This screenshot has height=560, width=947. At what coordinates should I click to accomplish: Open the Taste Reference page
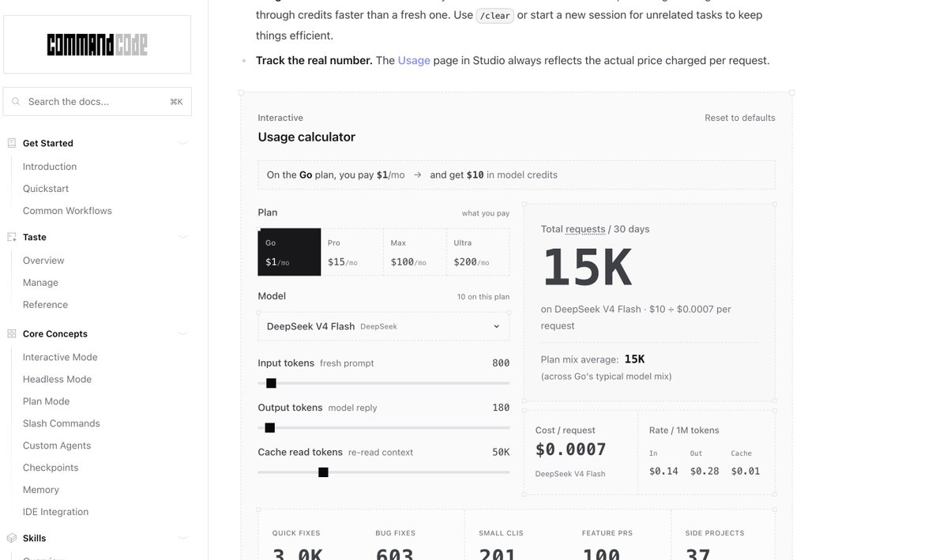coord(45,304)
